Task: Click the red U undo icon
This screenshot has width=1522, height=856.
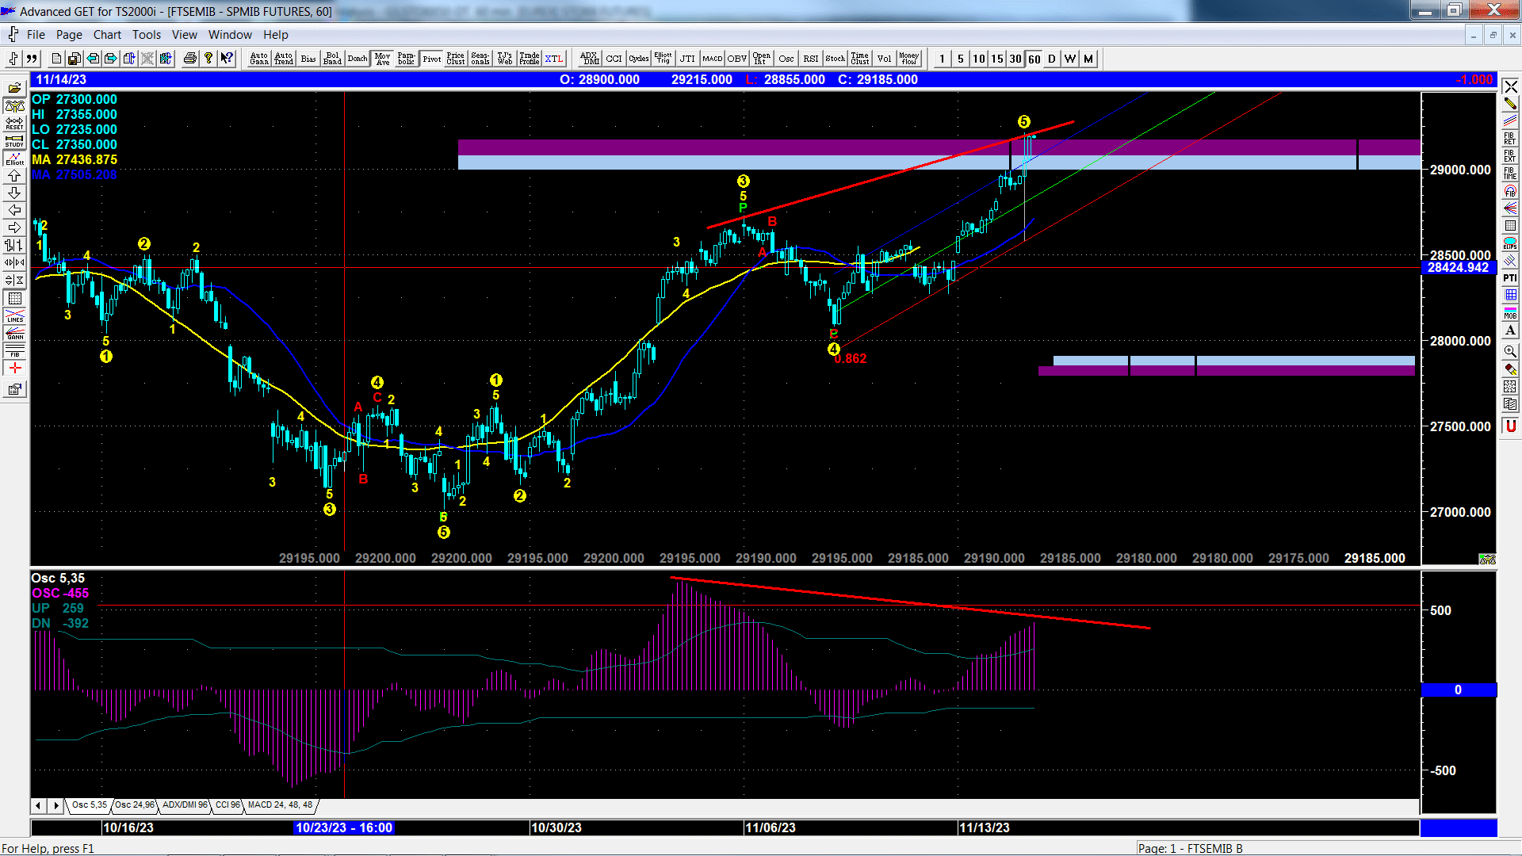Action: [x=1510, y=426]
